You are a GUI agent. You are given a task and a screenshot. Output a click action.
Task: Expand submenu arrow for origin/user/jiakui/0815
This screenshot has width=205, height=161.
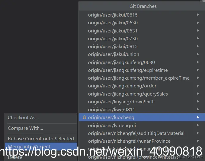(198, 46)
